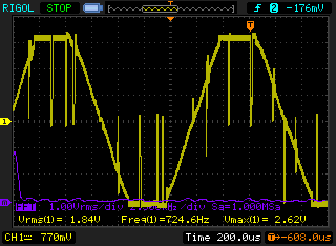336x246 pixels.
Task: Click the trigger level -176mV readout
Action: pos(304,8)
